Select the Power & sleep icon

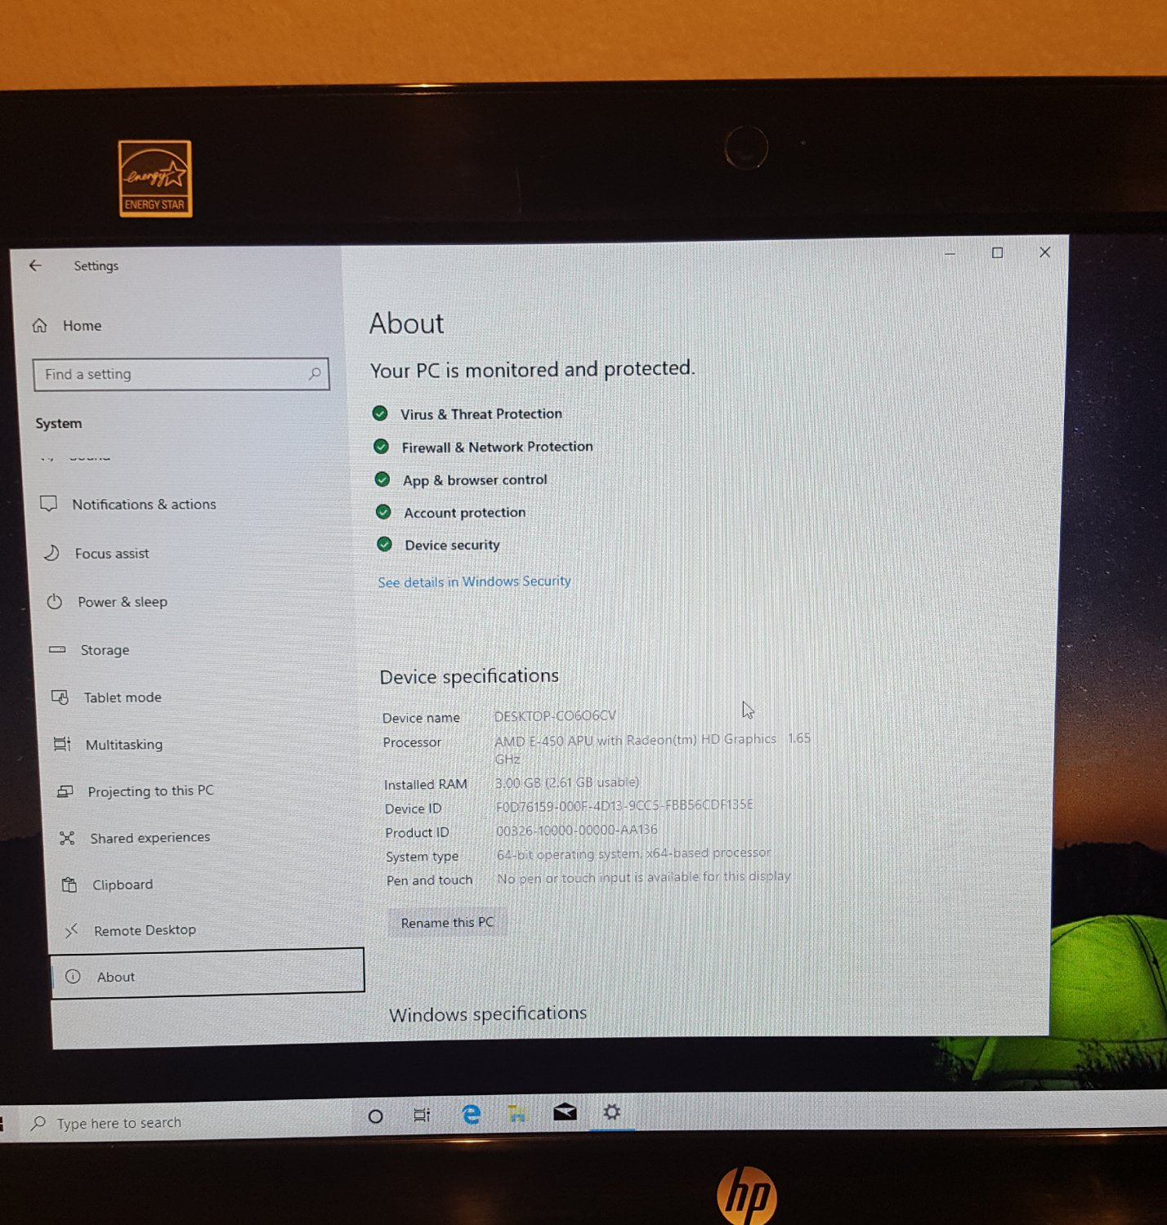[54, 601]
